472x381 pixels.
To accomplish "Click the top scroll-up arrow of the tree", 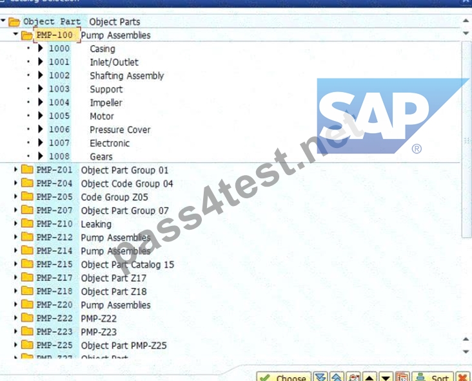I will [466, 21].
